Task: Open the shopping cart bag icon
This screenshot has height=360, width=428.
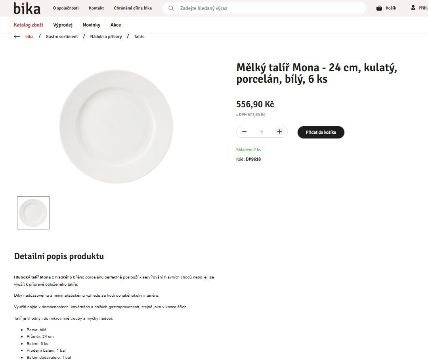Action: click(x=379, y=8)
